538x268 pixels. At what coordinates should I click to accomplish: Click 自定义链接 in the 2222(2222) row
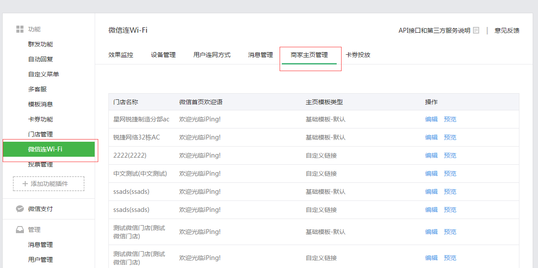(321, 155)
